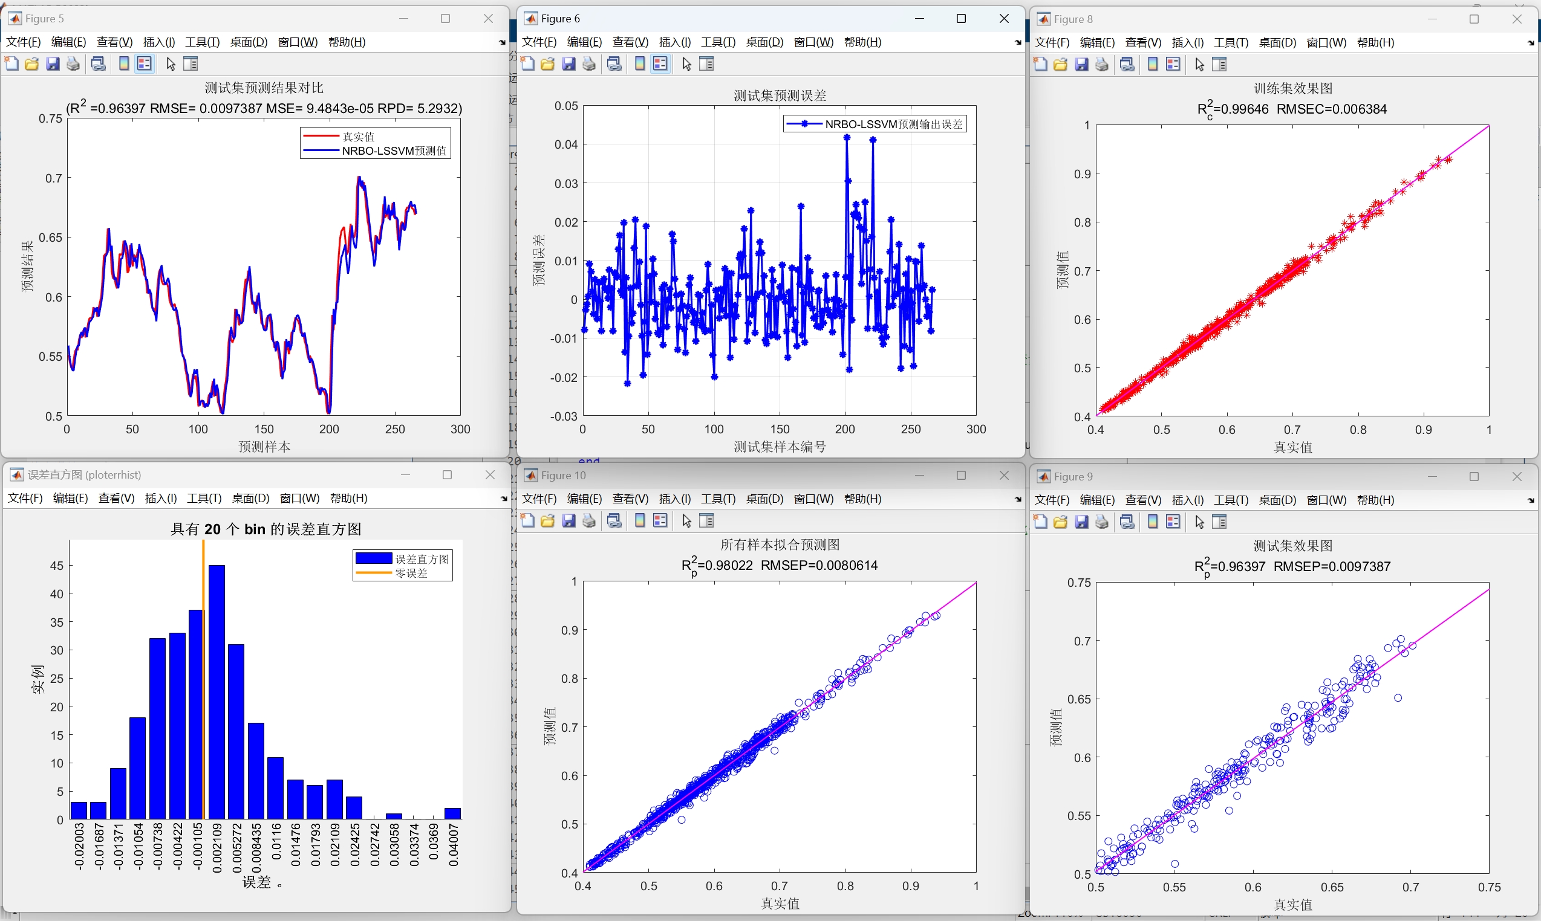This screenshot has height=921, width=1541.
Task: Click dock arrow at right of Figure 6 menu bar
Action: [1017, 42]
